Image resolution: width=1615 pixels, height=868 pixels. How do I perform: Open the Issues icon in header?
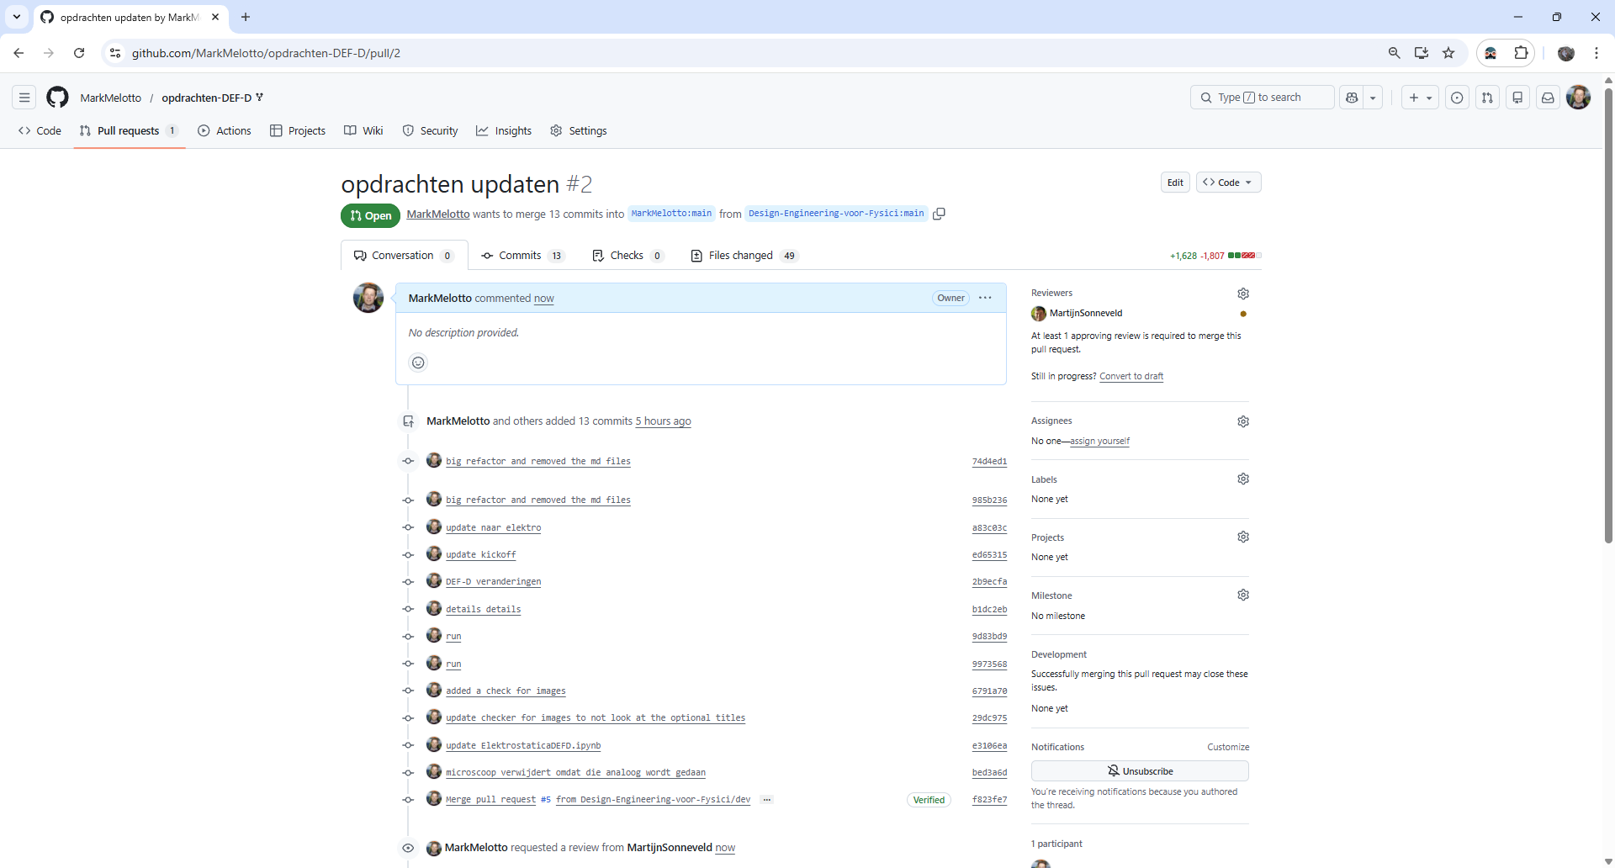click(x=1457, y=98)
